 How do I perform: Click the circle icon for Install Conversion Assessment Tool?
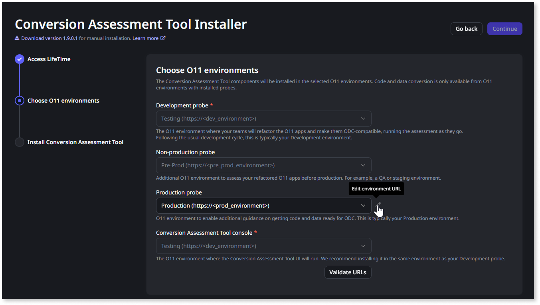pyautogui.click(x=19, y=142)
